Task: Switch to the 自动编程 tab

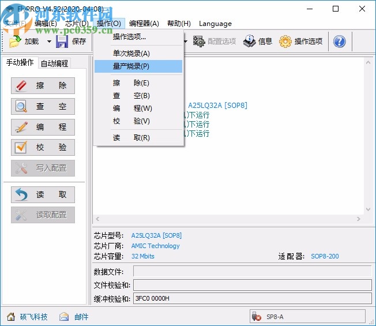Action: point(54,63)
